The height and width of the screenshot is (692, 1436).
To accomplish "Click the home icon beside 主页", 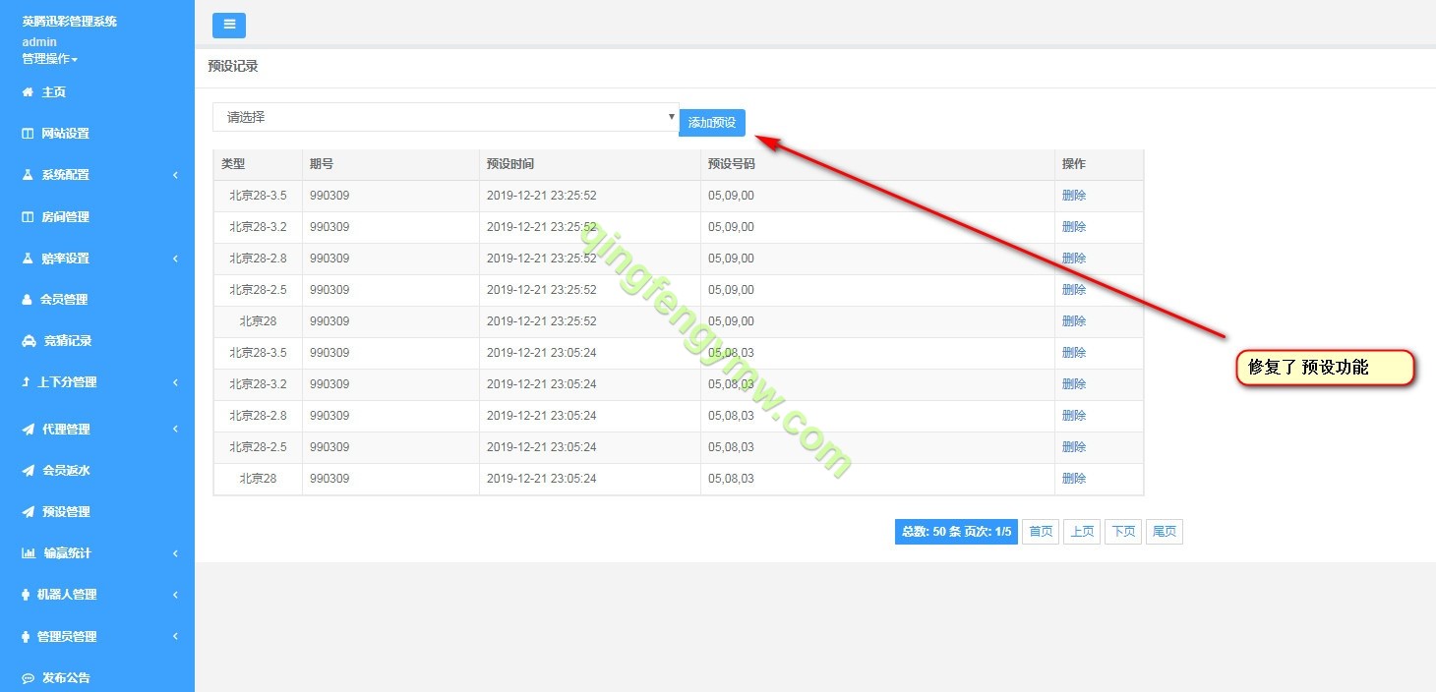I will pos(28,92).
